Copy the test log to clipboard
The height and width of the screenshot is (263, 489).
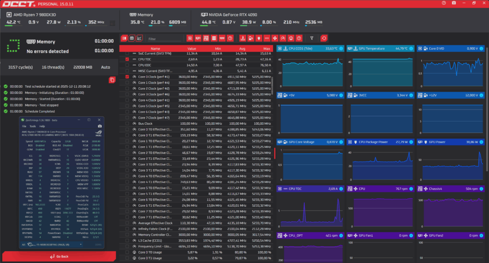(x=112, y=80)
